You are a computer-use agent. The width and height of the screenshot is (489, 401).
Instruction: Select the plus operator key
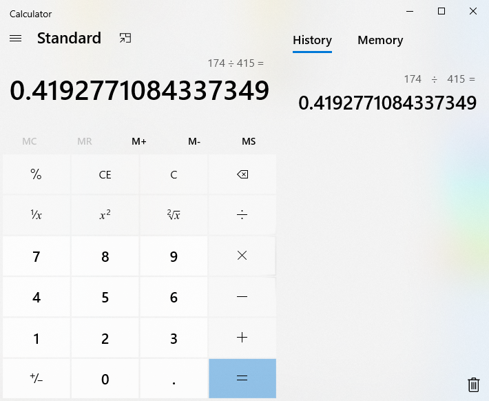(242, 338)
